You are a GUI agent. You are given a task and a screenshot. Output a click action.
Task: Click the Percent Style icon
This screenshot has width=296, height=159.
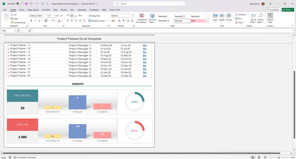coord(119,21)
